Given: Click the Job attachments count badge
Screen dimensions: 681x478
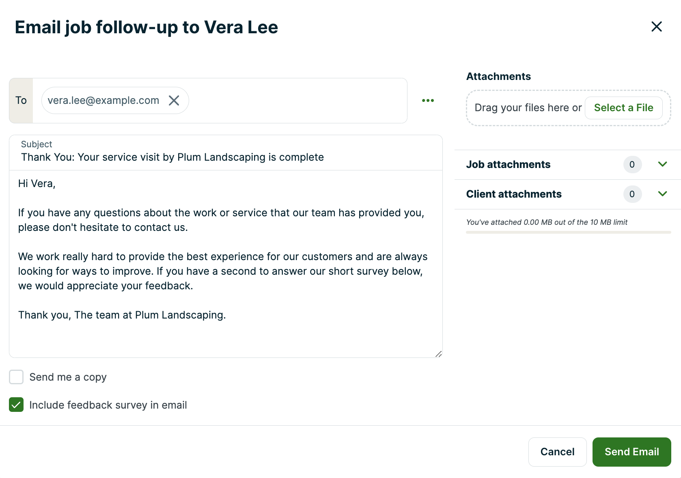Looking at the screenshot, I should (x=632, y=165).
